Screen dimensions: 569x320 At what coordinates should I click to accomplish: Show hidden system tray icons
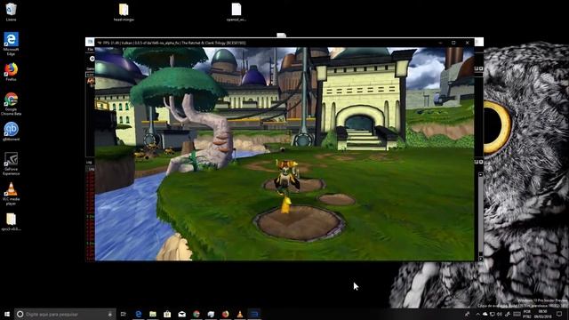pos(478,314)
